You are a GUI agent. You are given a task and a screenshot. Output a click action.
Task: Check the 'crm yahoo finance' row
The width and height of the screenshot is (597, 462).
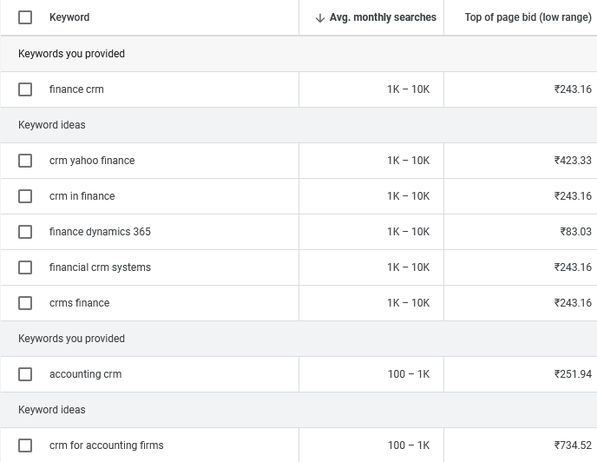pyautogui.click(x=25, y=161)
